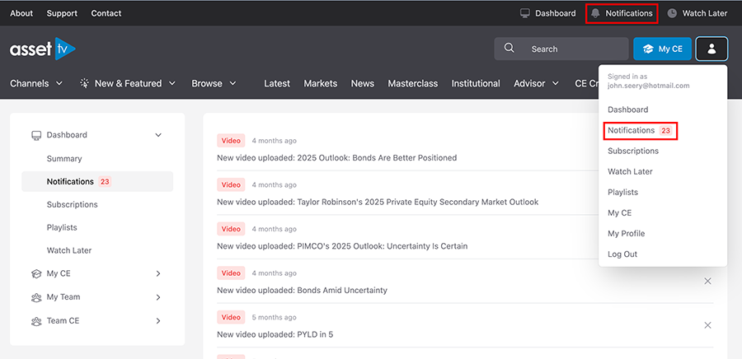Screen dimensions: 742x359
Task: Dismiss the PYLD in 5 notification
Action: coord(707,325)
